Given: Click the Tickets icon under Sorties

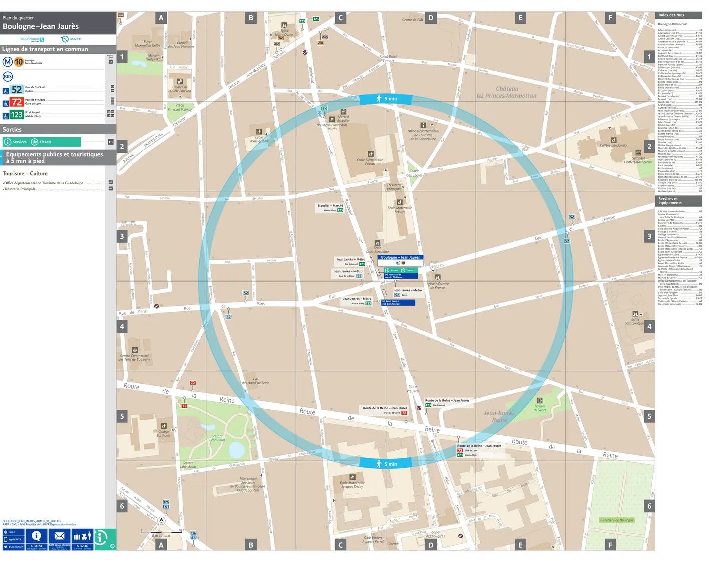Looking at the screenshot, I should pos(35,142).
